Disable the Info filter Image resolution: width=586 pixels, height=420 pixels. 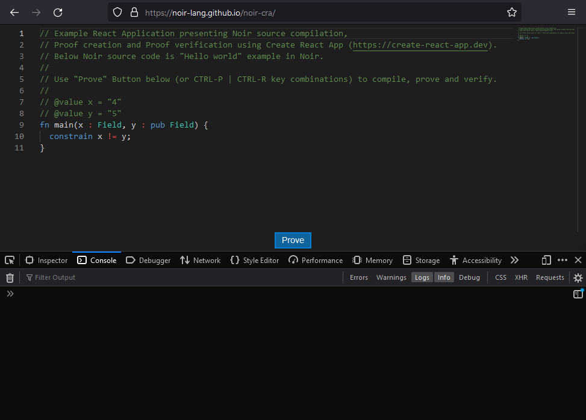tap(444, 277)
